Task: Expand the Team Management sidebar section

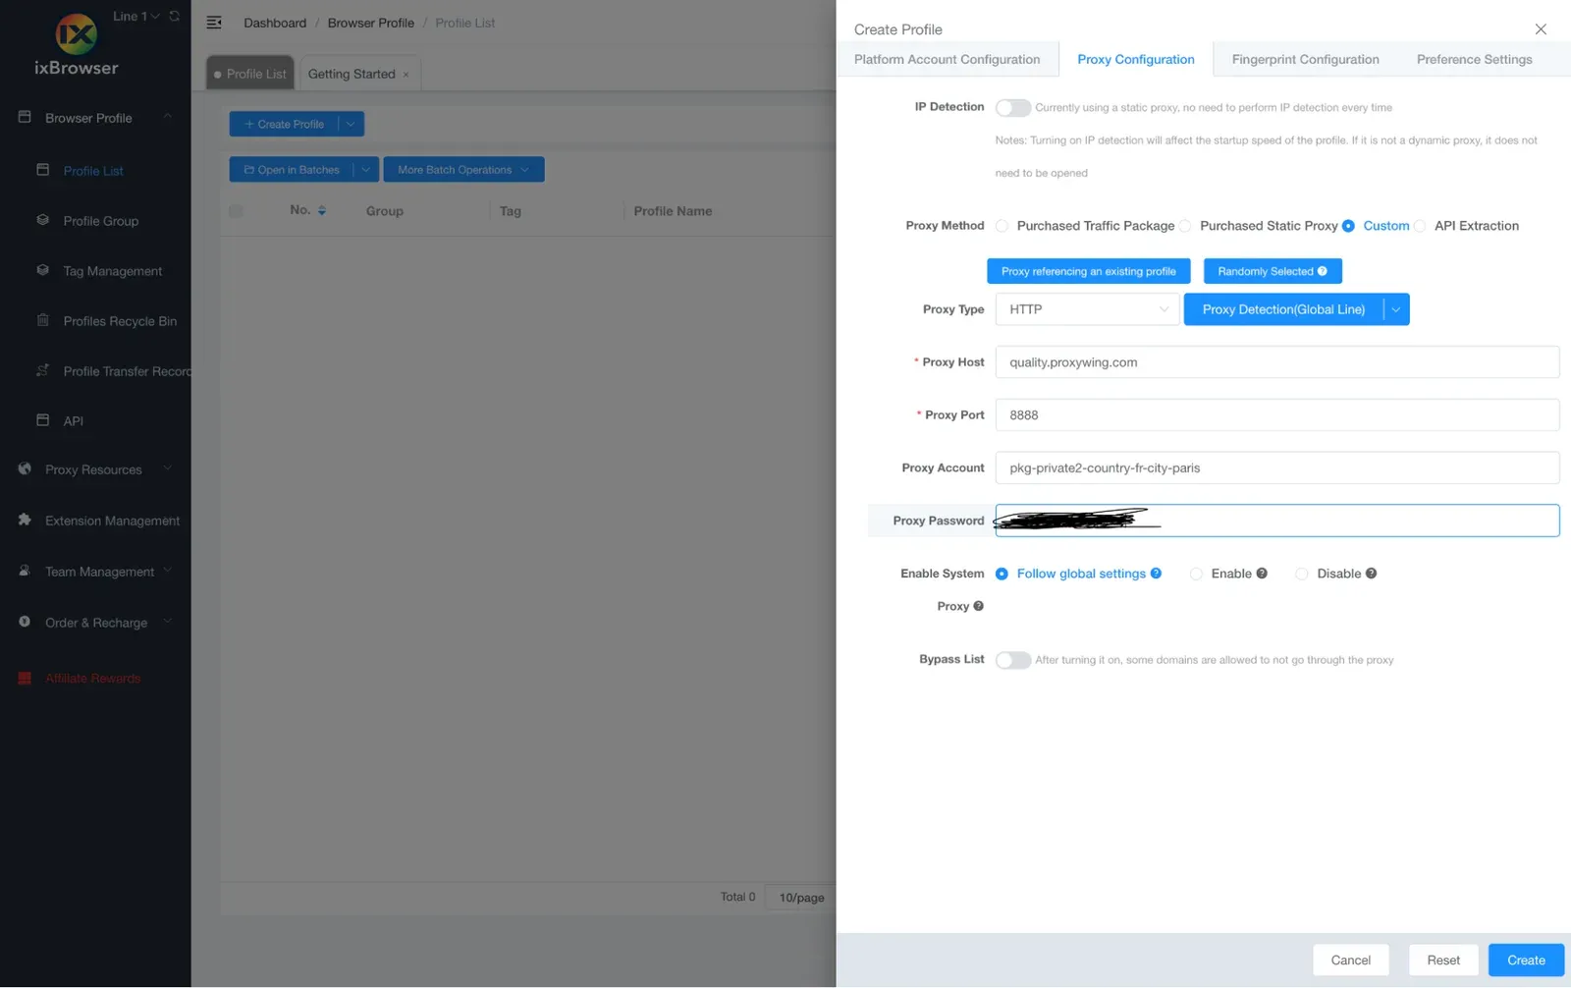Action: [x=167, y=571]
